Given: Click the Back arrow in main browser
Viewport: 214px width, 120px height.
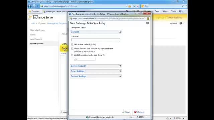Looking at the screenshot, I should [29, 6].
